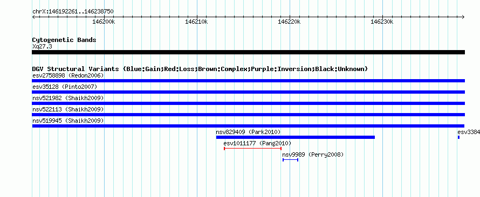
Task: Select the blue bar under nsv522113
Action: [x=248, y=115]
